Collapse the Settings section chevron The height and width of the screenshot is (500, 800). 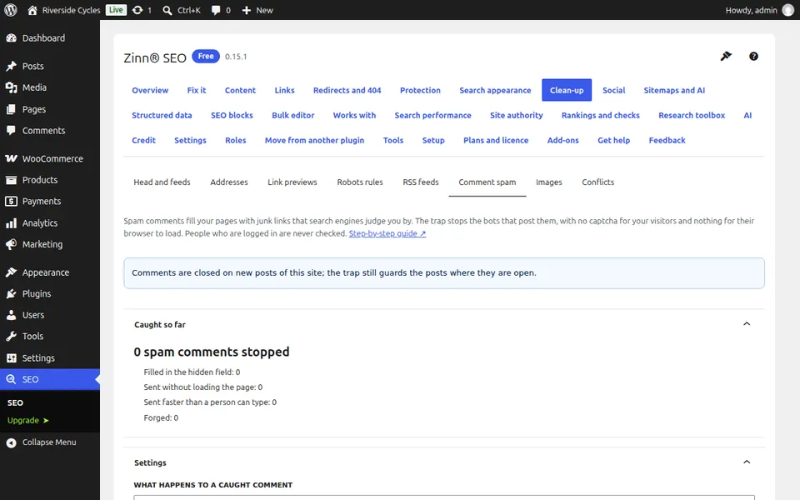pos(747,462)
